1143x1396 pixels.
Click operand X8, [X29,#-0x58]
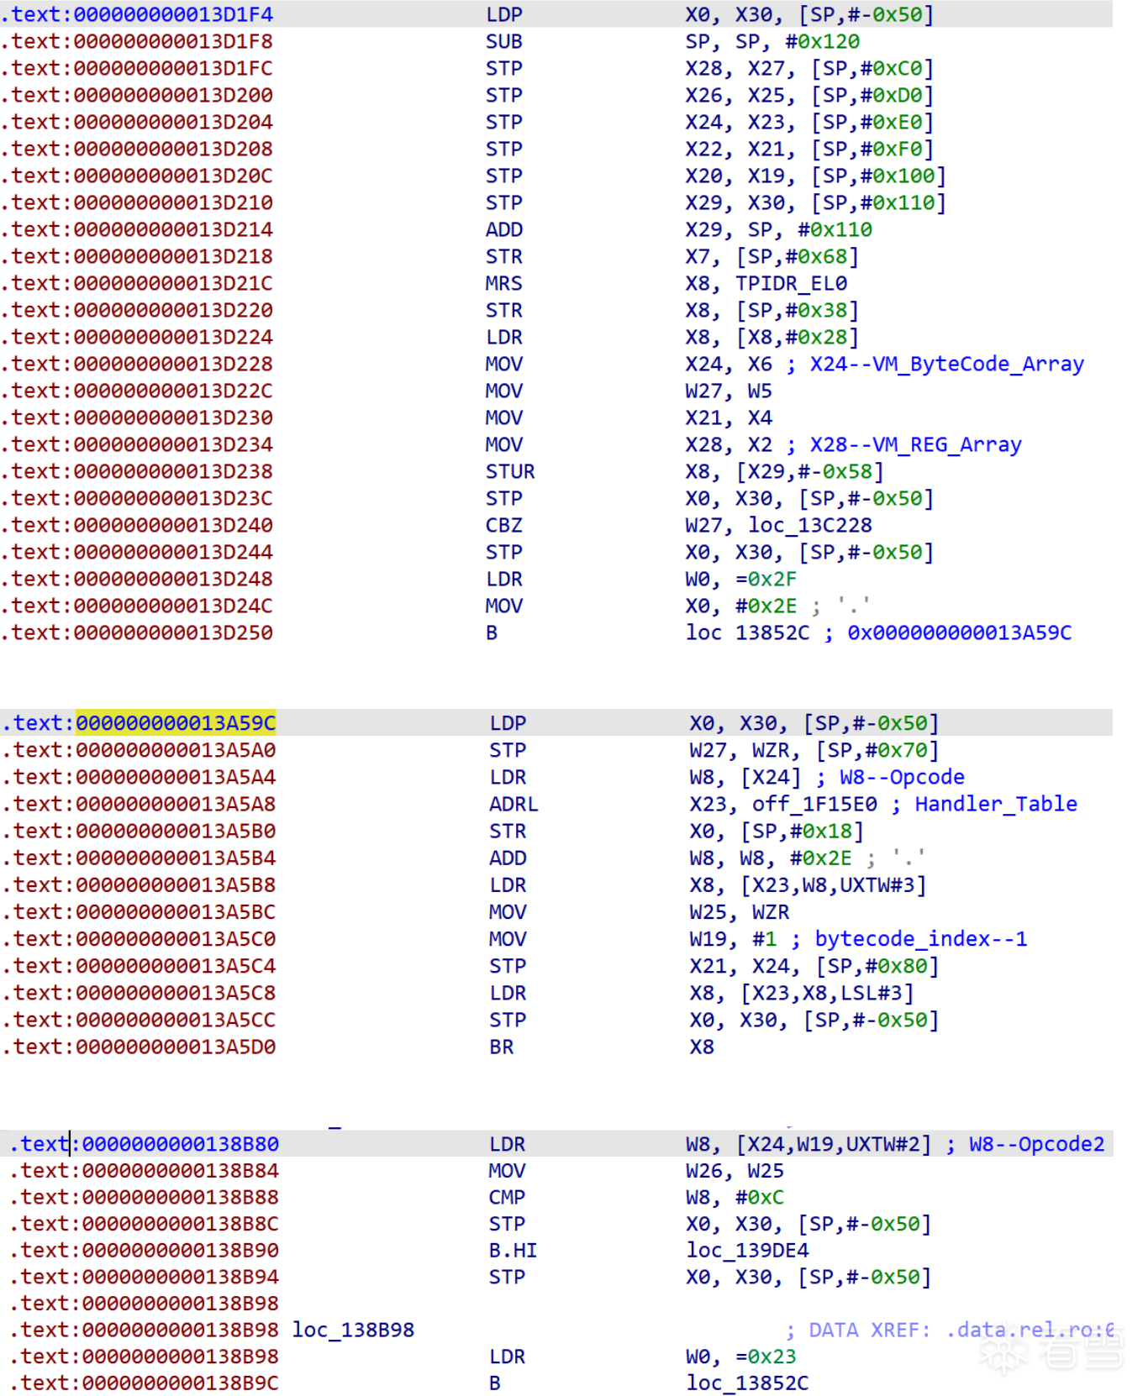(x=784, y=471)
